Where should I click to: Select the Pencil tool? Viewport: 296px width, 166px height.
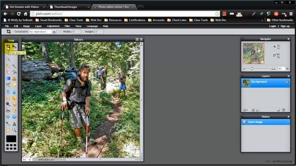[x=8, y=65]
